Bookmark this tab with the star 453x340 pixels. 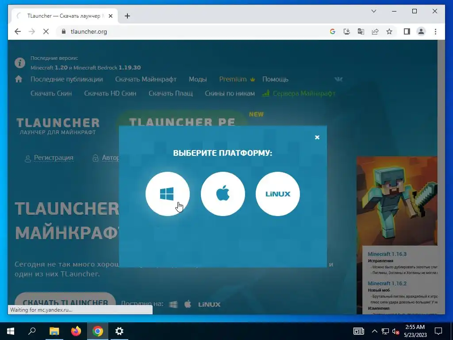point(389,31)
